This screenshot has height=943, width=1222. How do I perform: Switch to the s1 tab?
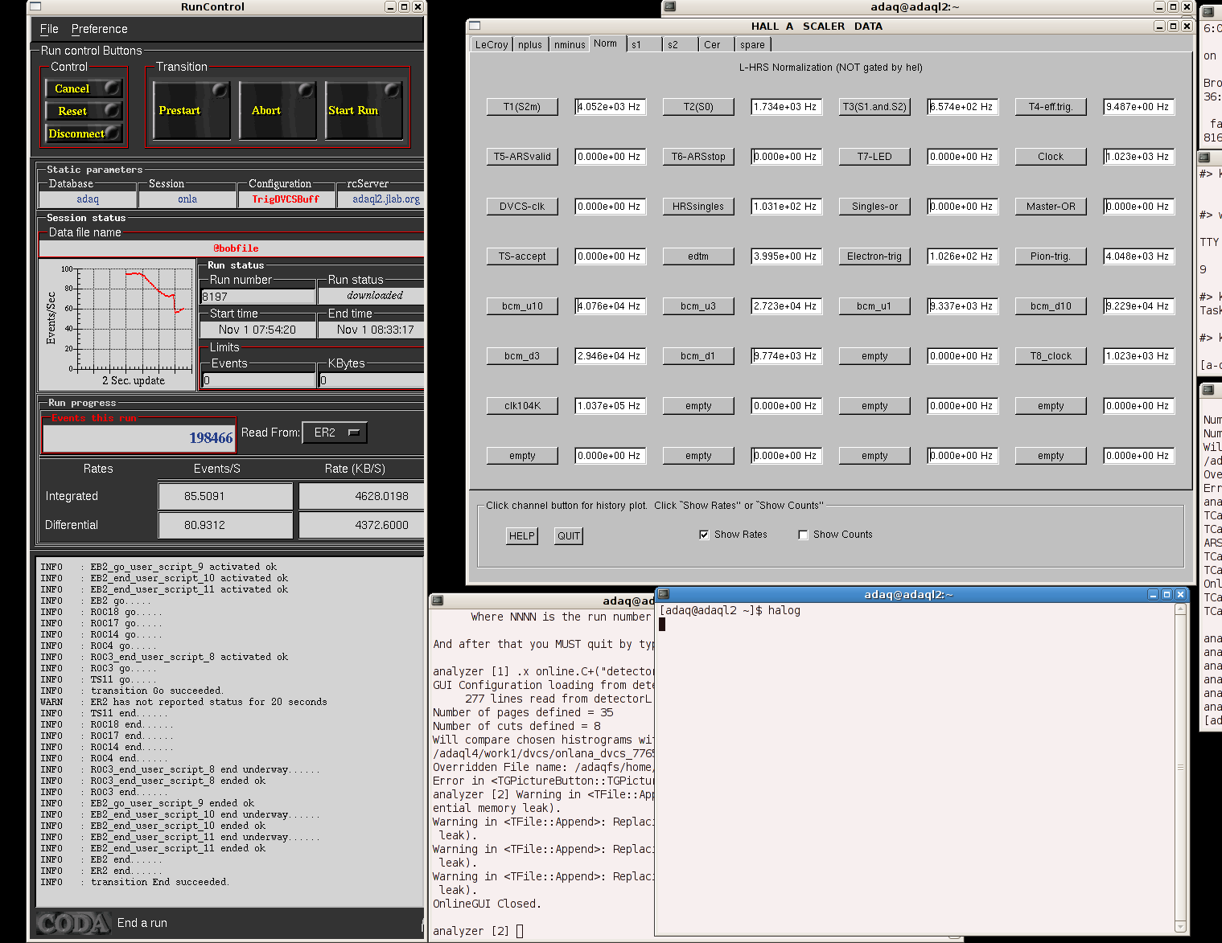pyautogui.click(x=644, y=45)
